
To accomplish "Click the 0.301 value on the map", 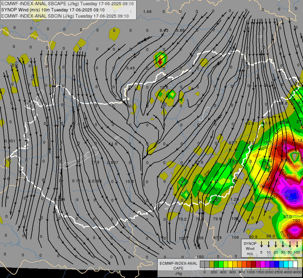I will click(x=10, y=141).
